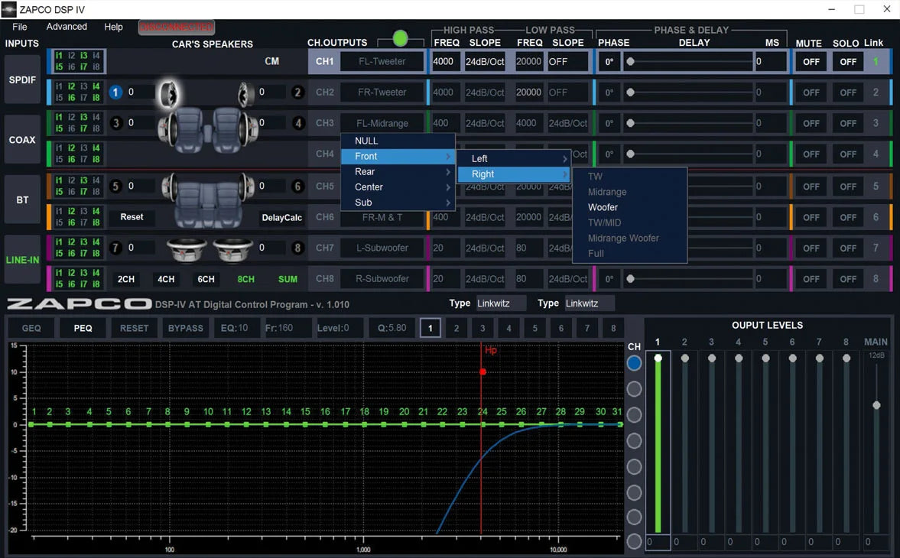900x558 pixels.
Task: Click the green connection status indicator
Action: click(x=400, y=39)
